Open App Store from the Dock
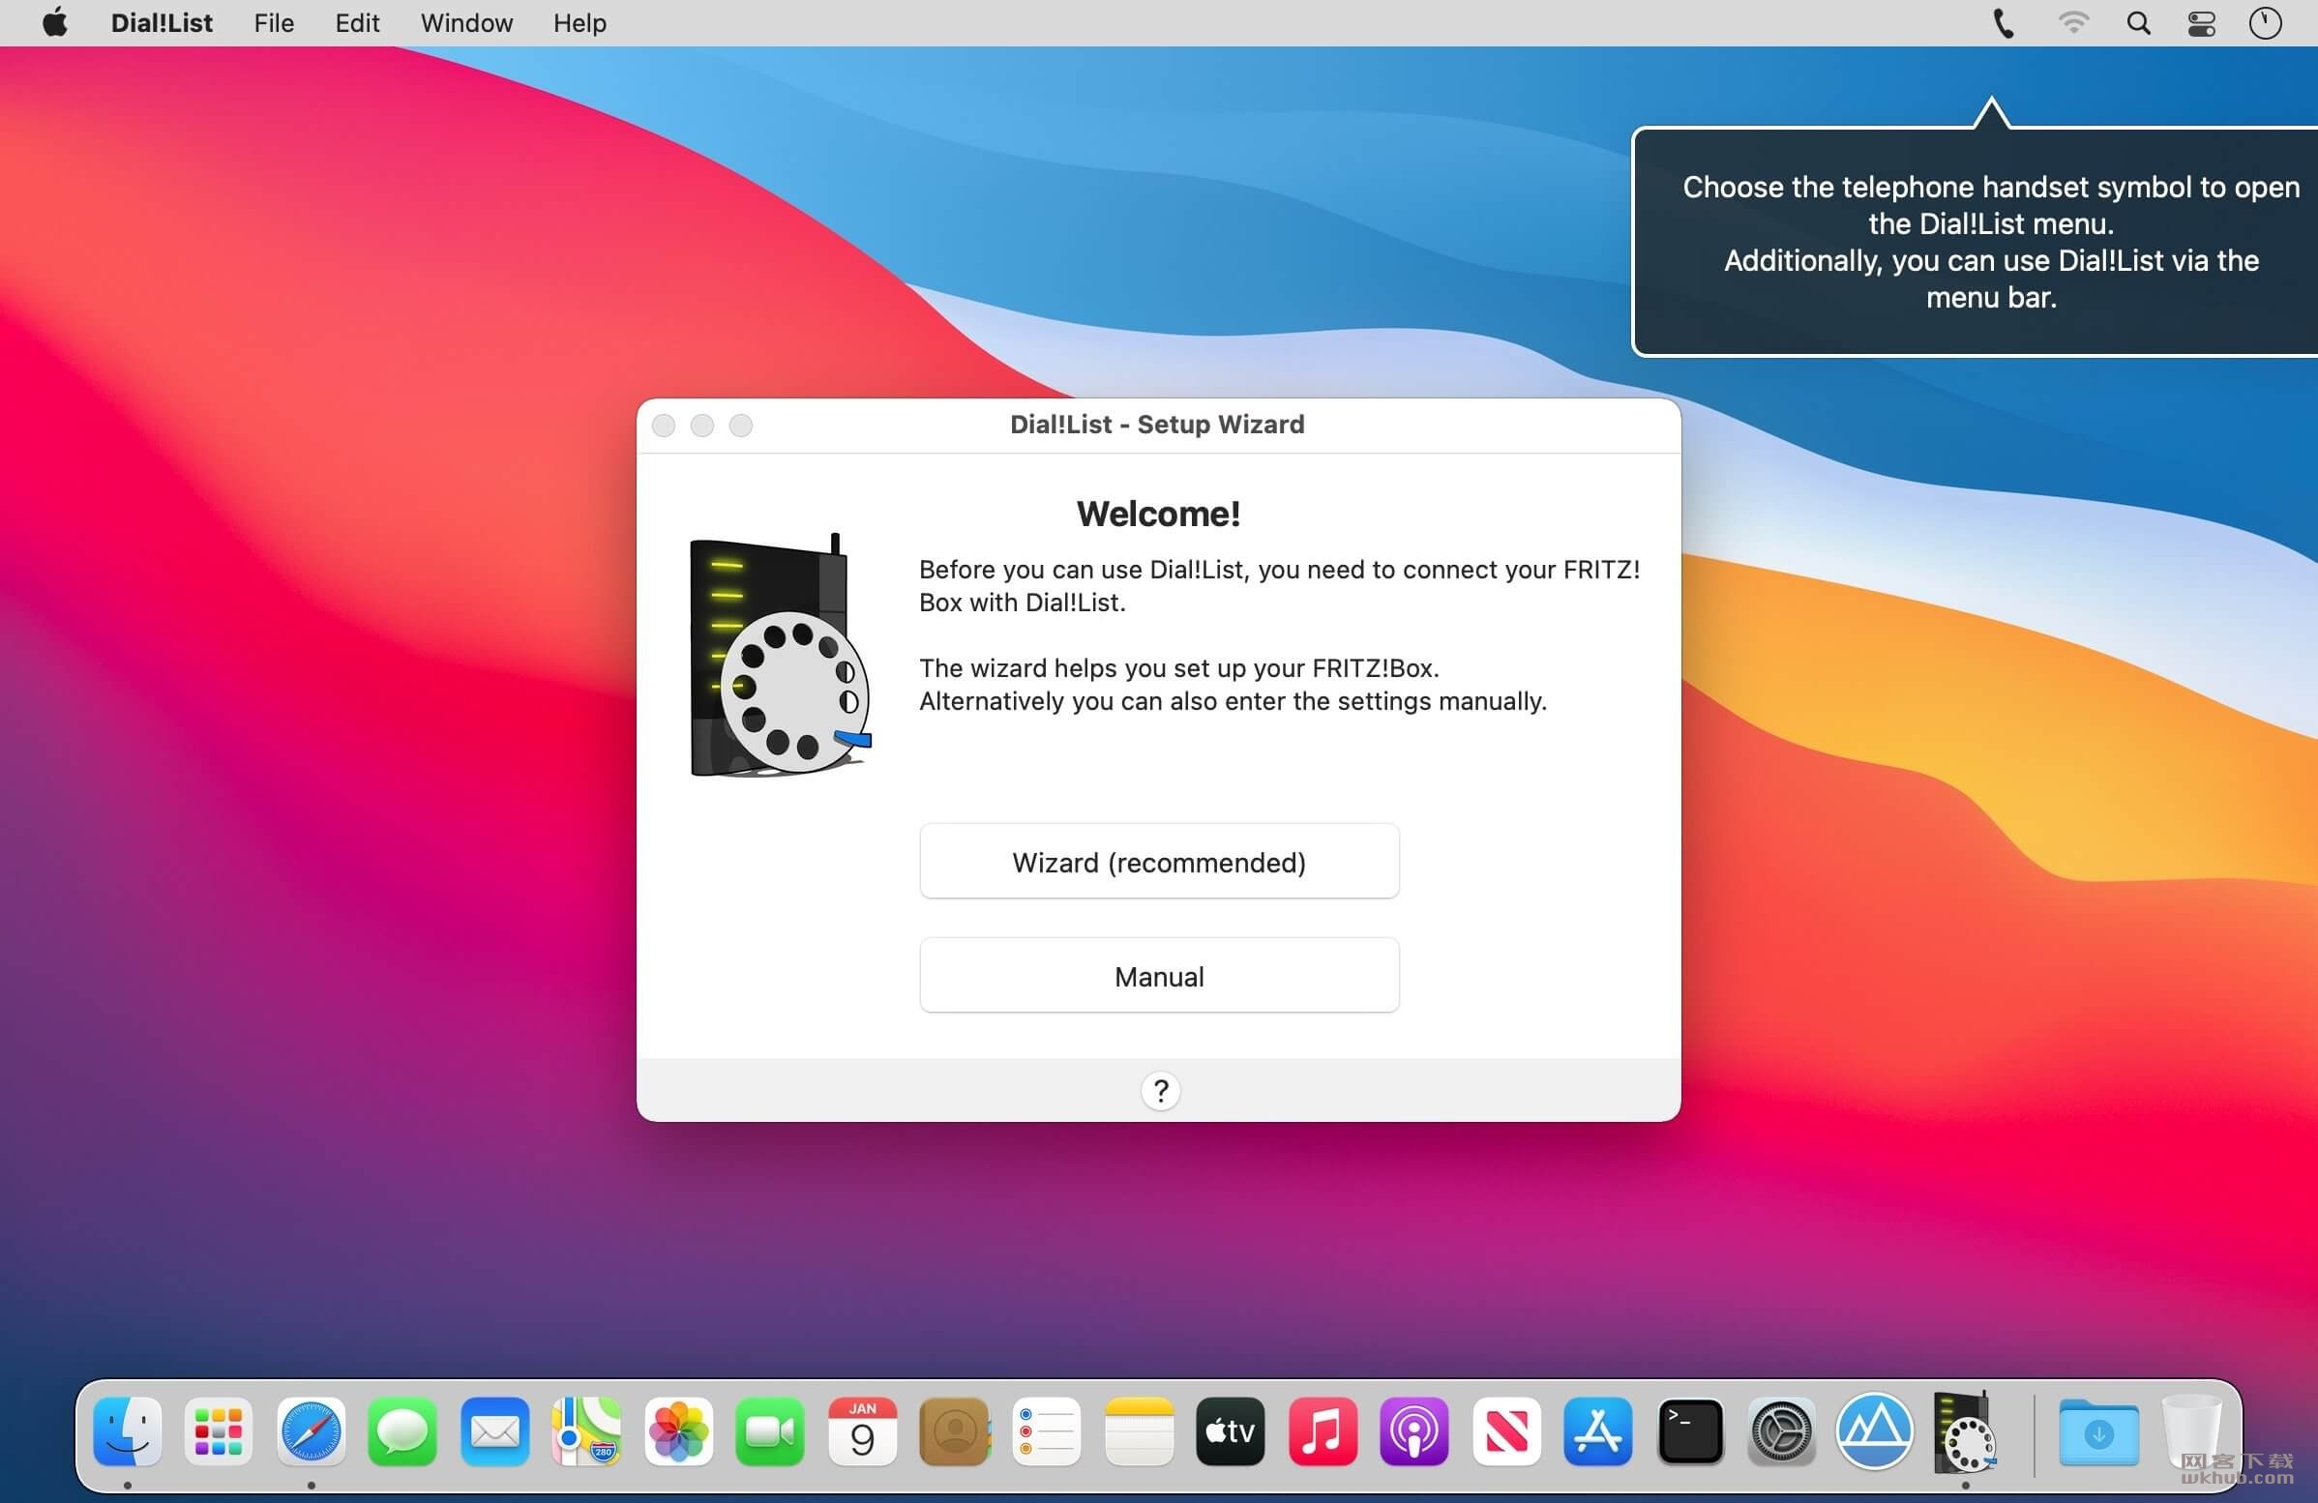The width and height of the screenshot is (2318, 1503). point(1598,1431)
